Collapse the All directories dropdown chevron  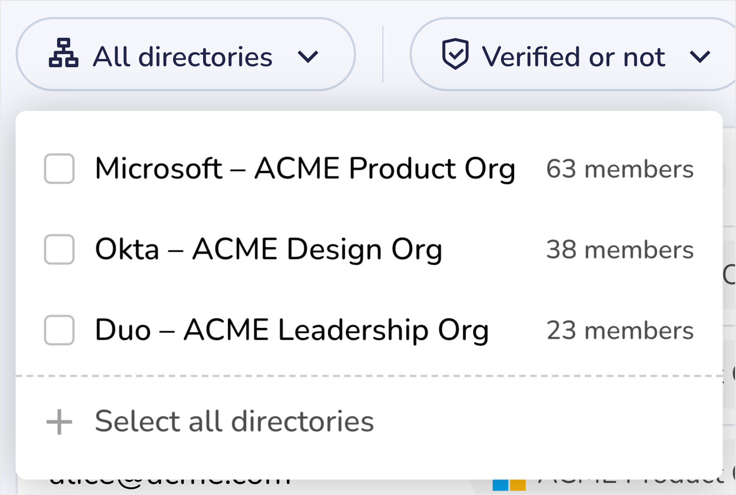pyautogui.click(x=308, y=57)
